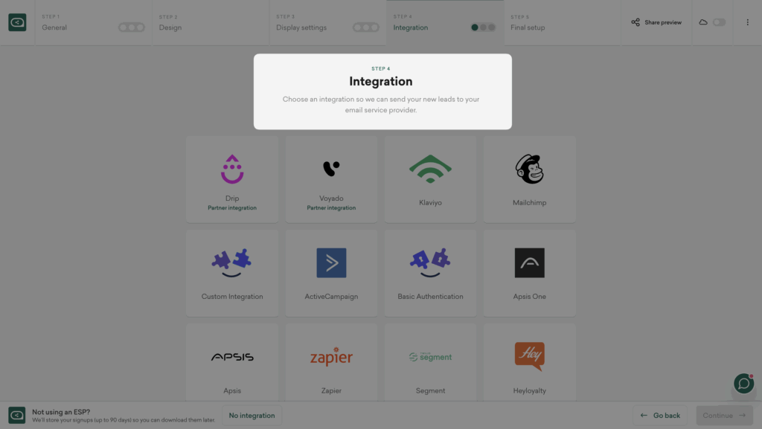Switch to Step 3 Display settings tab
This screenshot has width=762, height=429.
[x=328, y=23]
